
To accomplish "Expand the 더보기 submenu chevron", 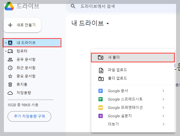I will [x=163, y=124].
